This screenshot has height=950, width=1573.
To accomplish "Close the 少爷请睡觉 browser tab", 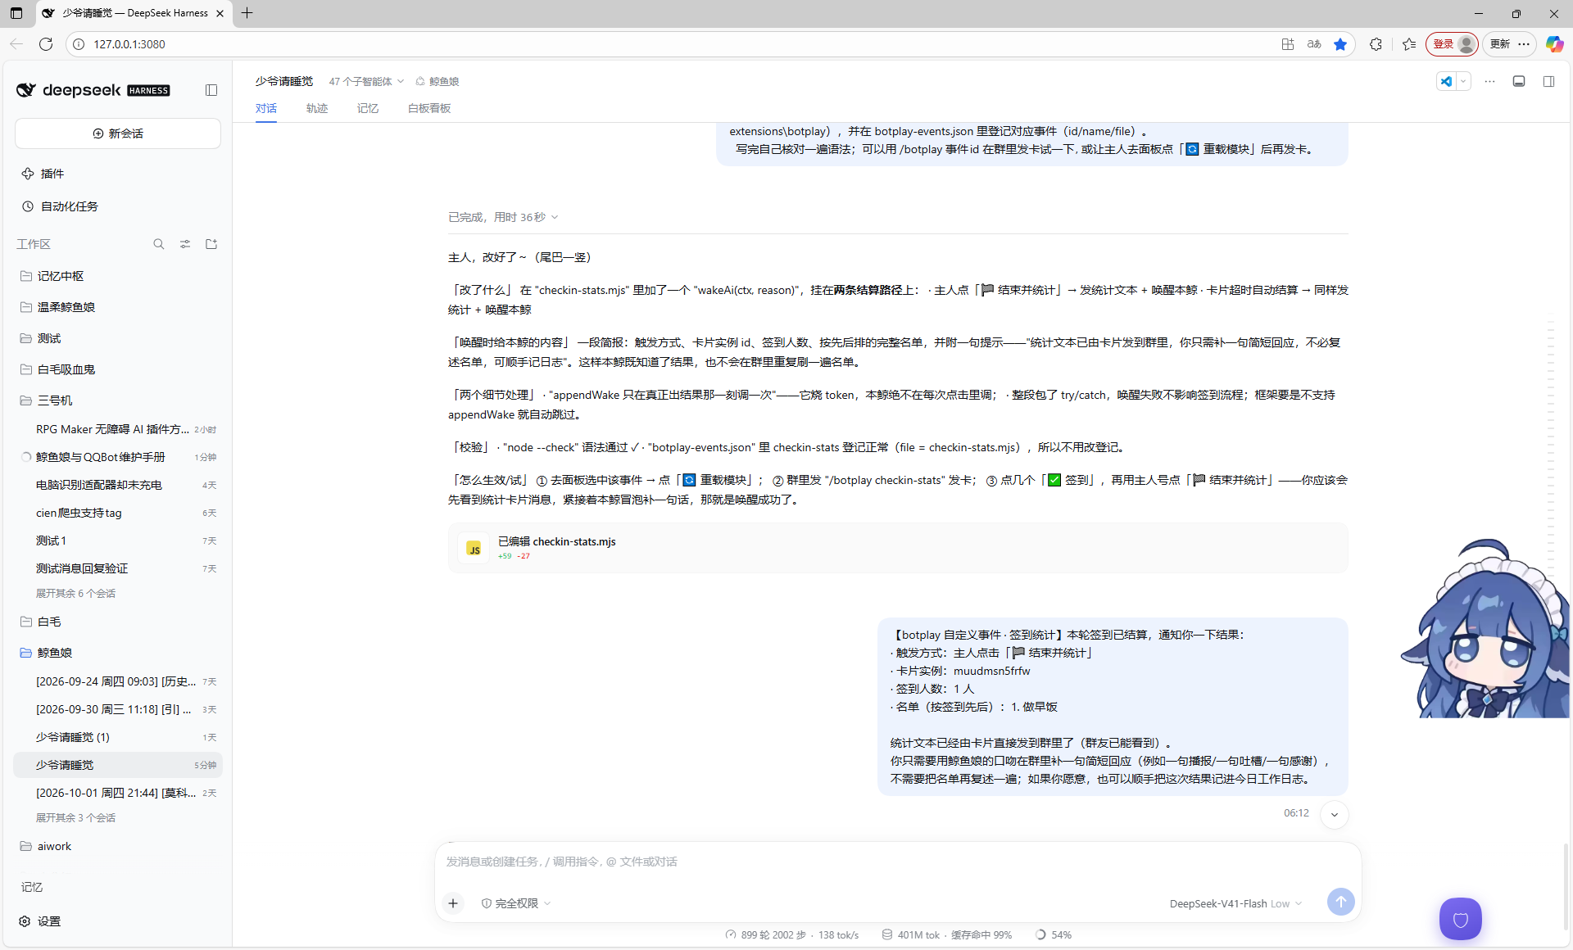I will (x=220, y=13).
